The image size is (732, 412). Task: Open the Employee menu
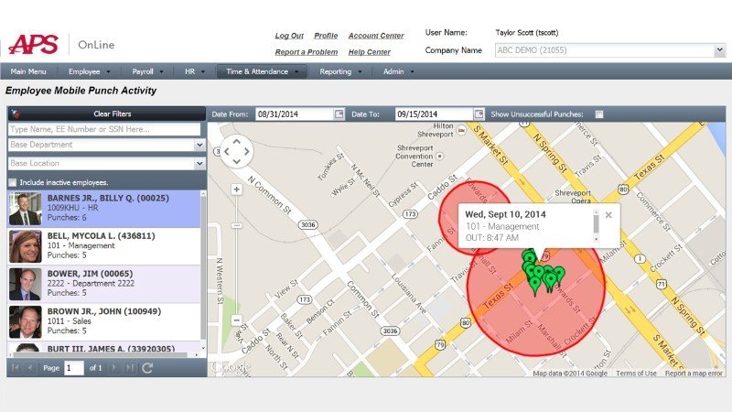[89, 71]
